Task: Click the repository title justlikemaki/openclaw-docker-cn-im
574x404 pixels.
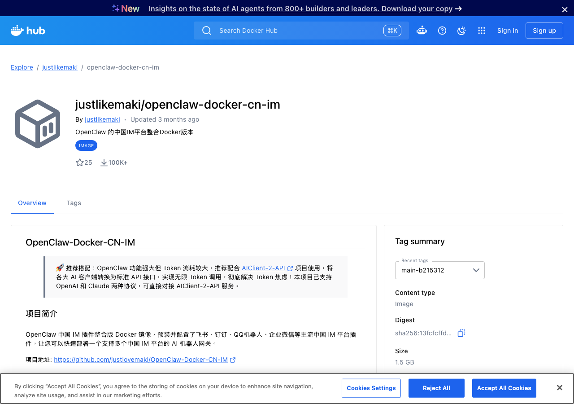Action: coord(178,105)
